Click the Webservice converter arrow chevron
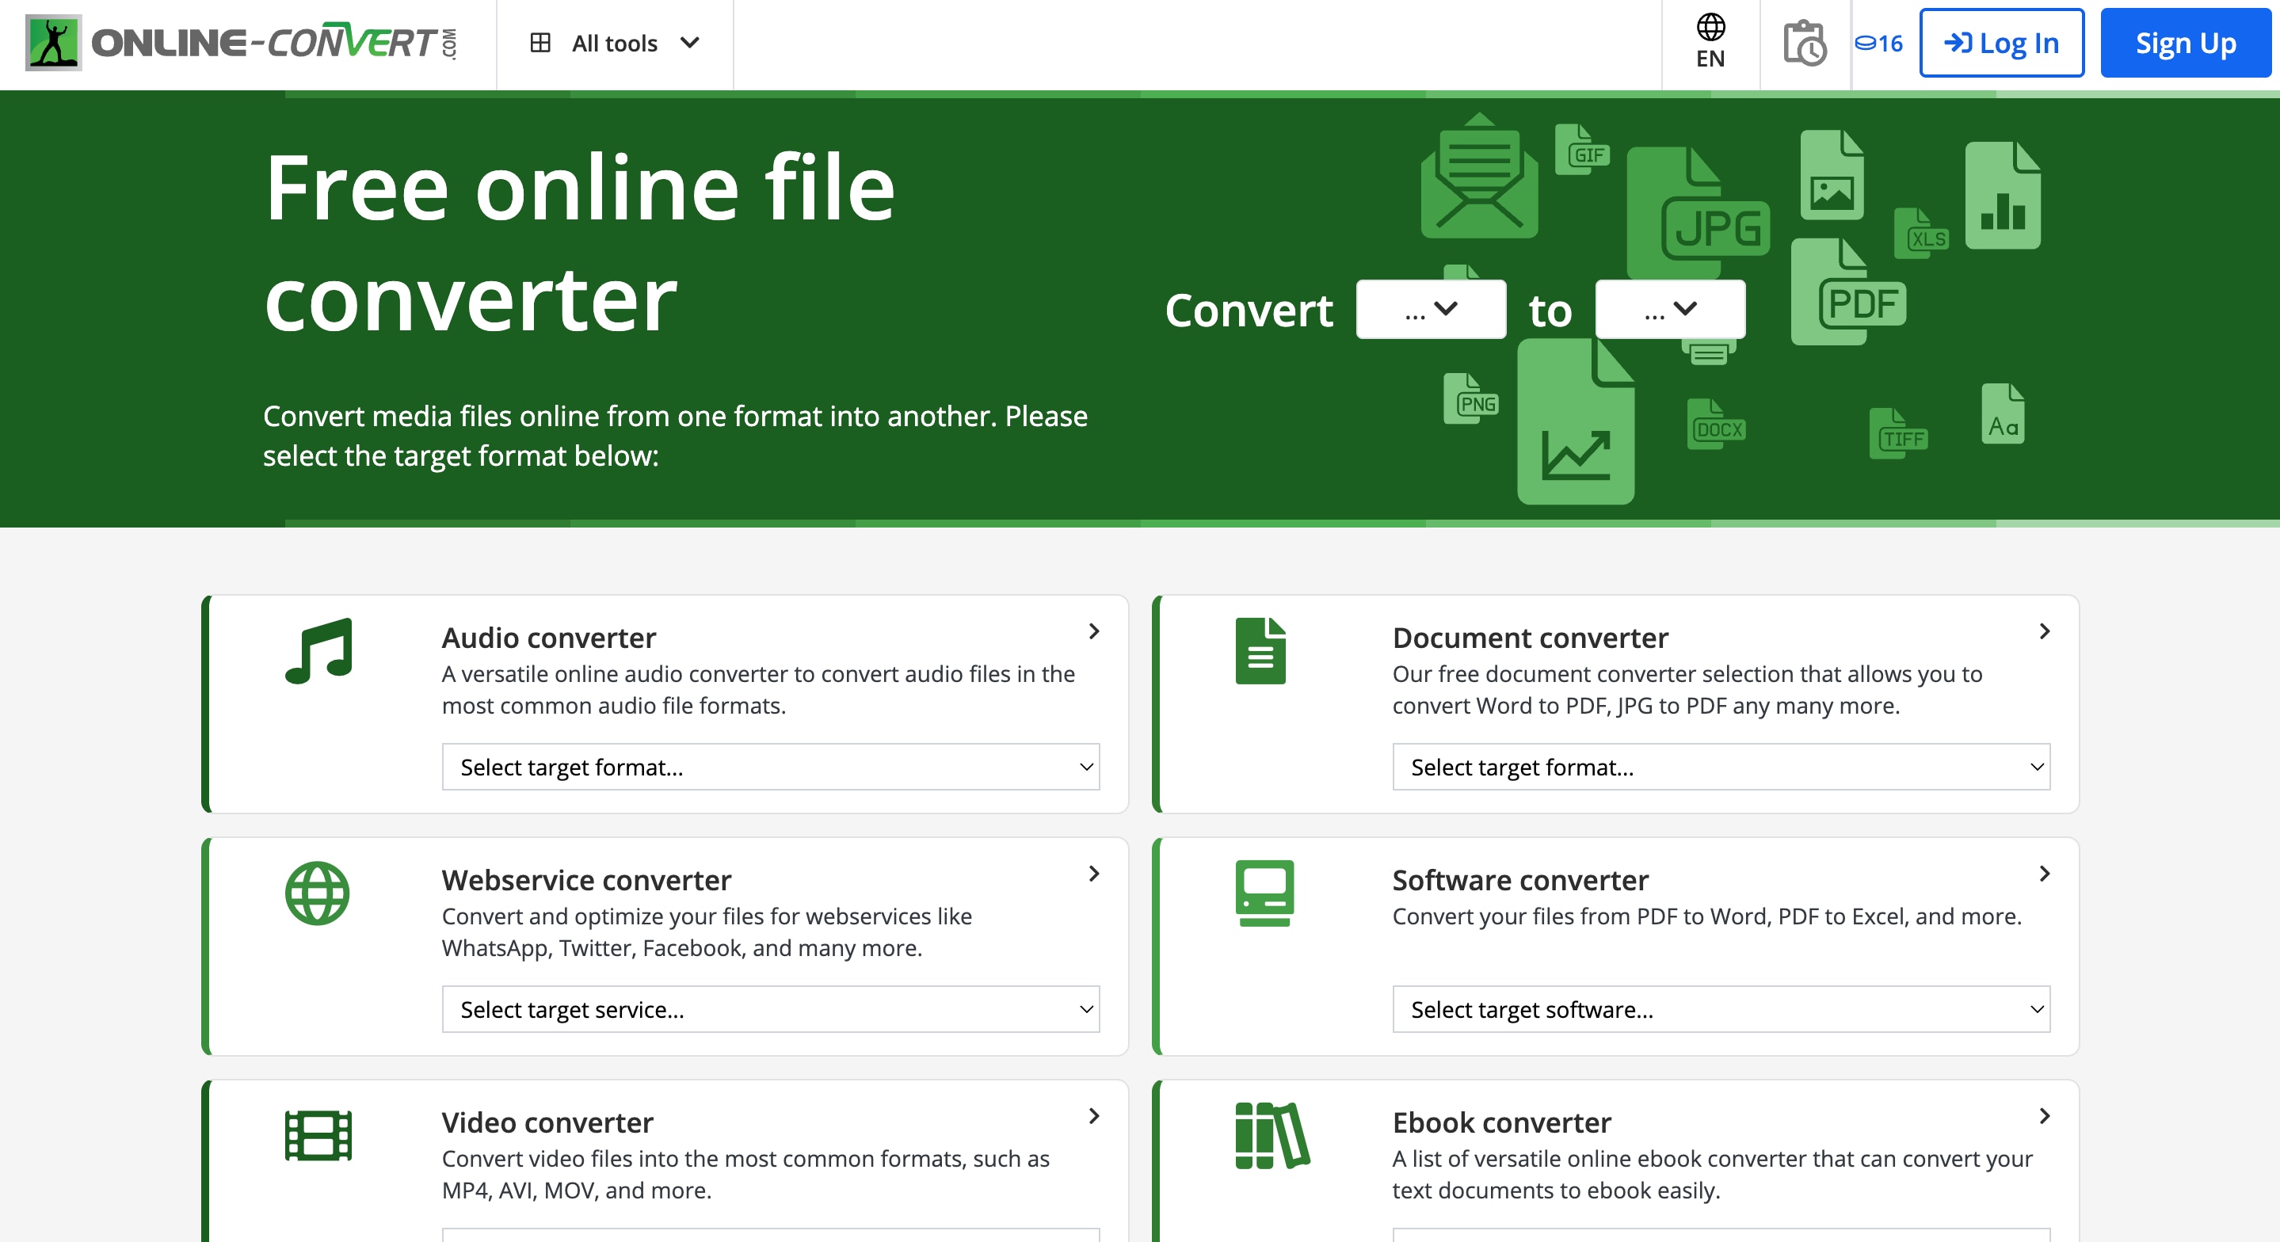Screen dimensions: 2280x1242 [1094, 874]
